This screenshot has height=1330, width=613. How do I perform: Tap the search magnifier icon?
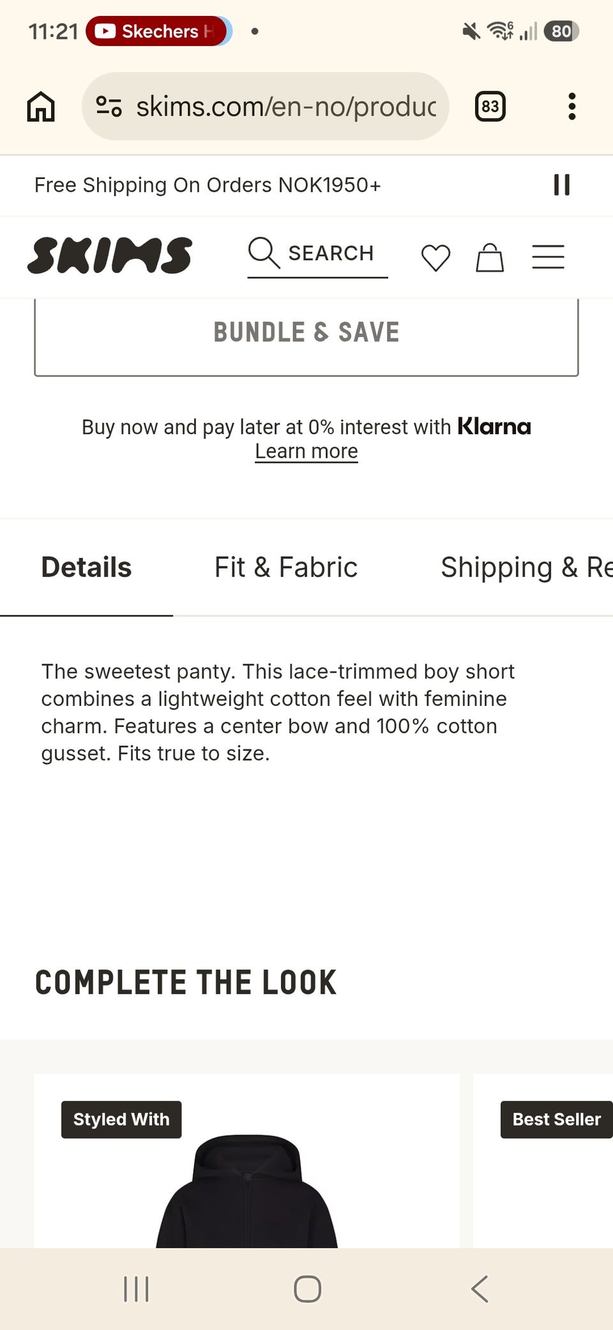click(x=264, y=253)
